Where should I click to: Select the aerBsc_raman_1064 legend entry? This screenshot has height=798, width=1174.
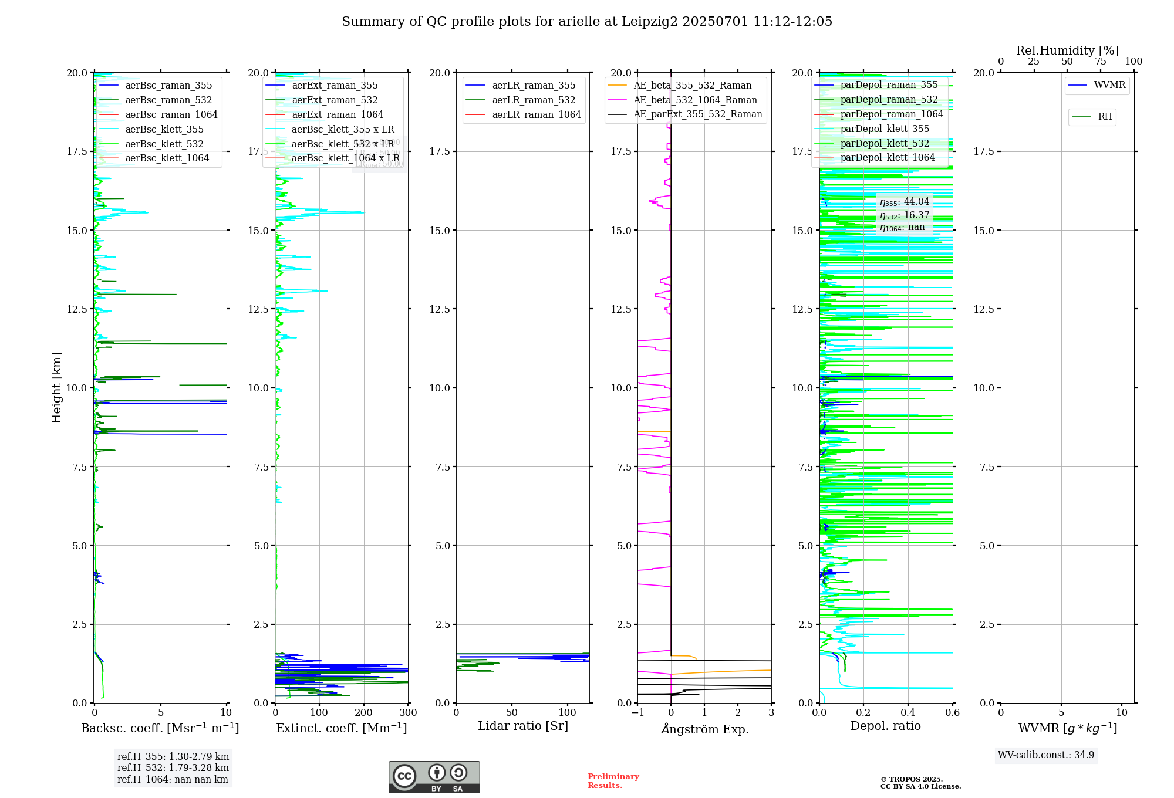click(x=158, y=115)
